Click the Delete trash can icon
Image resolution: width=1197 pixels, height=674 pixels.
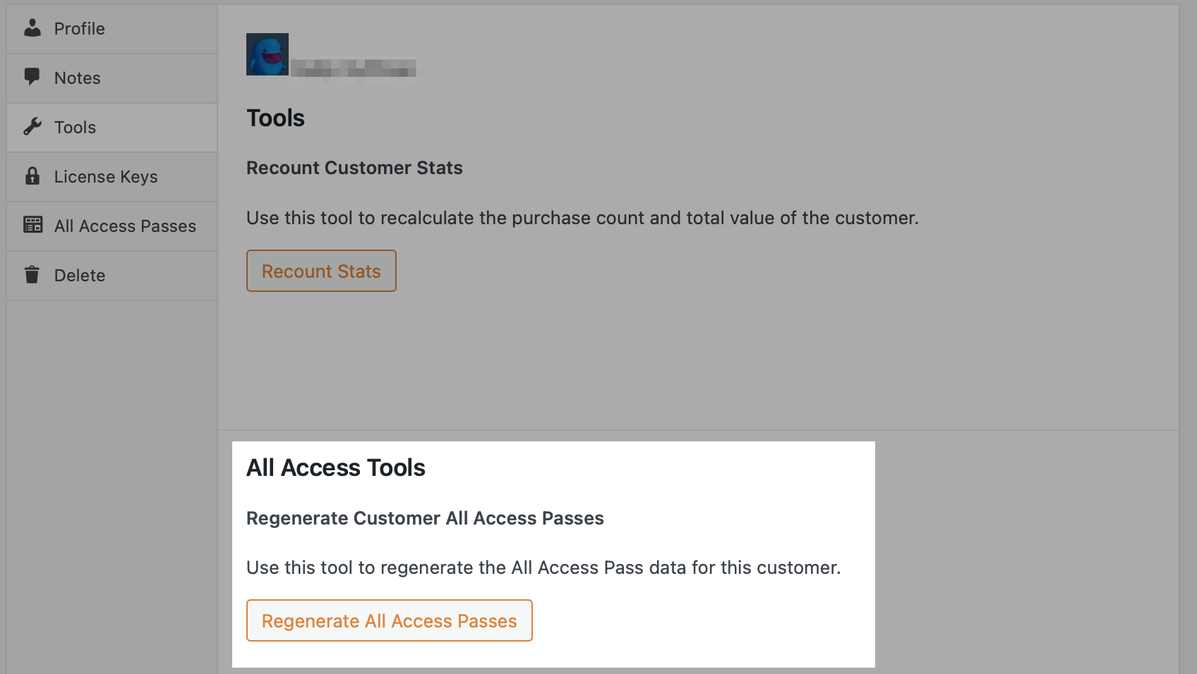coord(32,274)
